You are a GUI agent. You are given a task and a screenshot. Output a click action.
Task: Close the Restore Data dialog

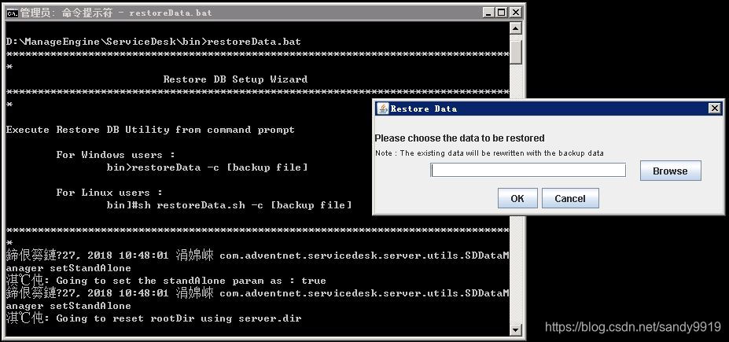(x=715, y=108)
